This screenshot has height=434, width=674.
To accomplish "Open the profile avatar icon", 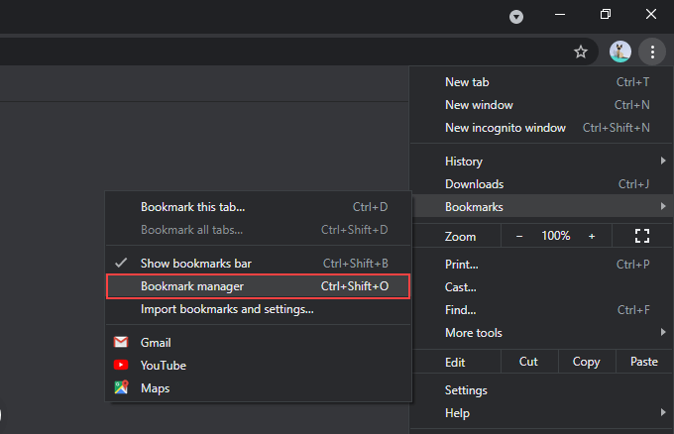I will (x=619, y=52).
